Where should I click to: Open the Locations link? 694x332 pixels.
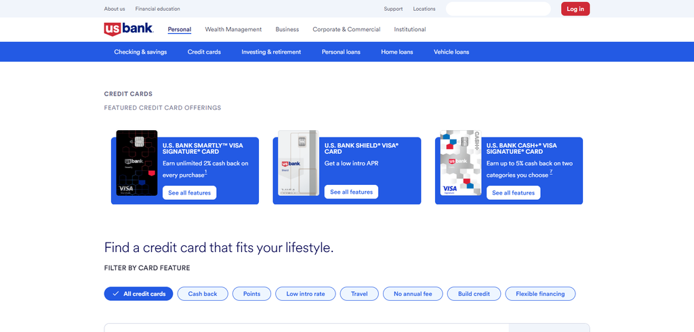click(x=424, y=9)
